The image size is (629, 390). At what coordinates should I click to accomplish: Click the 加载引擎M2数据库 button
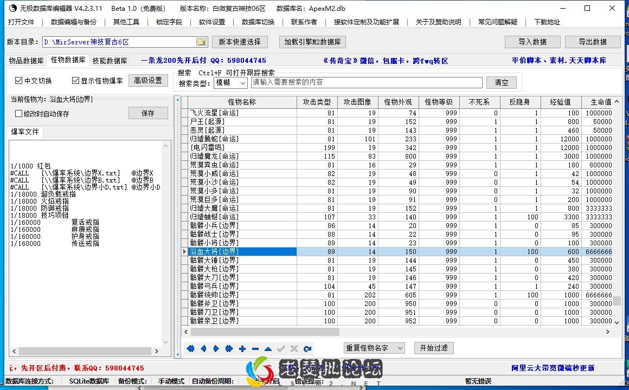(x=312, y=42)
